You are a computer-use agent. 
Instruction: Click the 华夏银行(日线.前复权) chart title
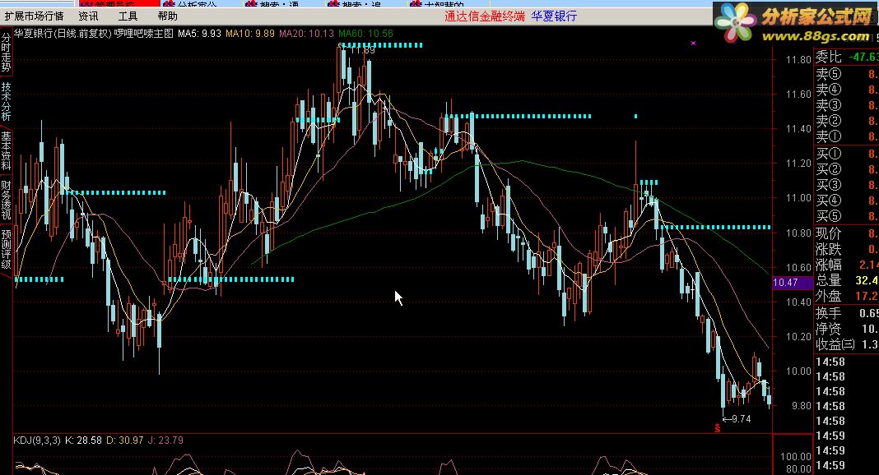coord(63,34)
